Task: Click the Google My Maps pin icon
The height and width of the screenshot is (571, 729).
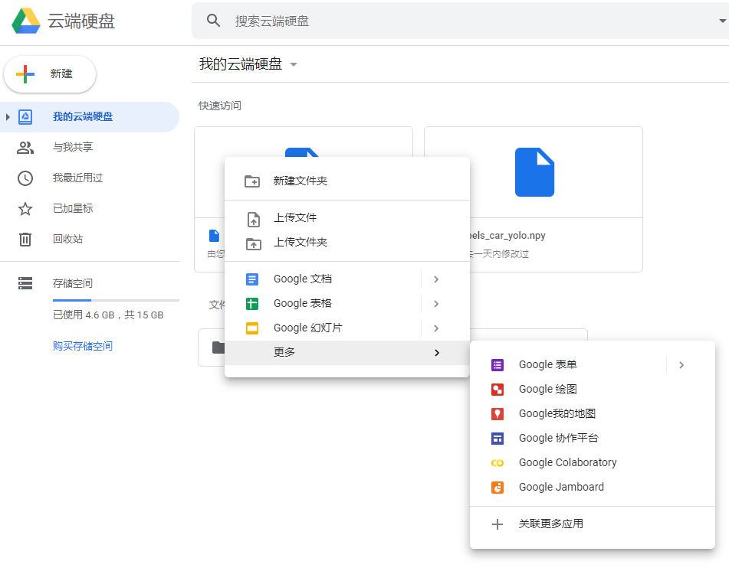Action: click(497, 413)
